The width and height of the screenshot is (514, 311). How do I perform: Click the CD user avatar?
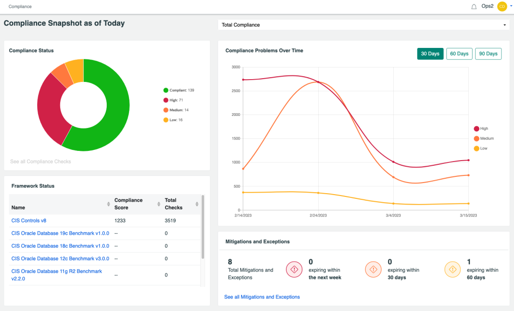coord(501,7)
